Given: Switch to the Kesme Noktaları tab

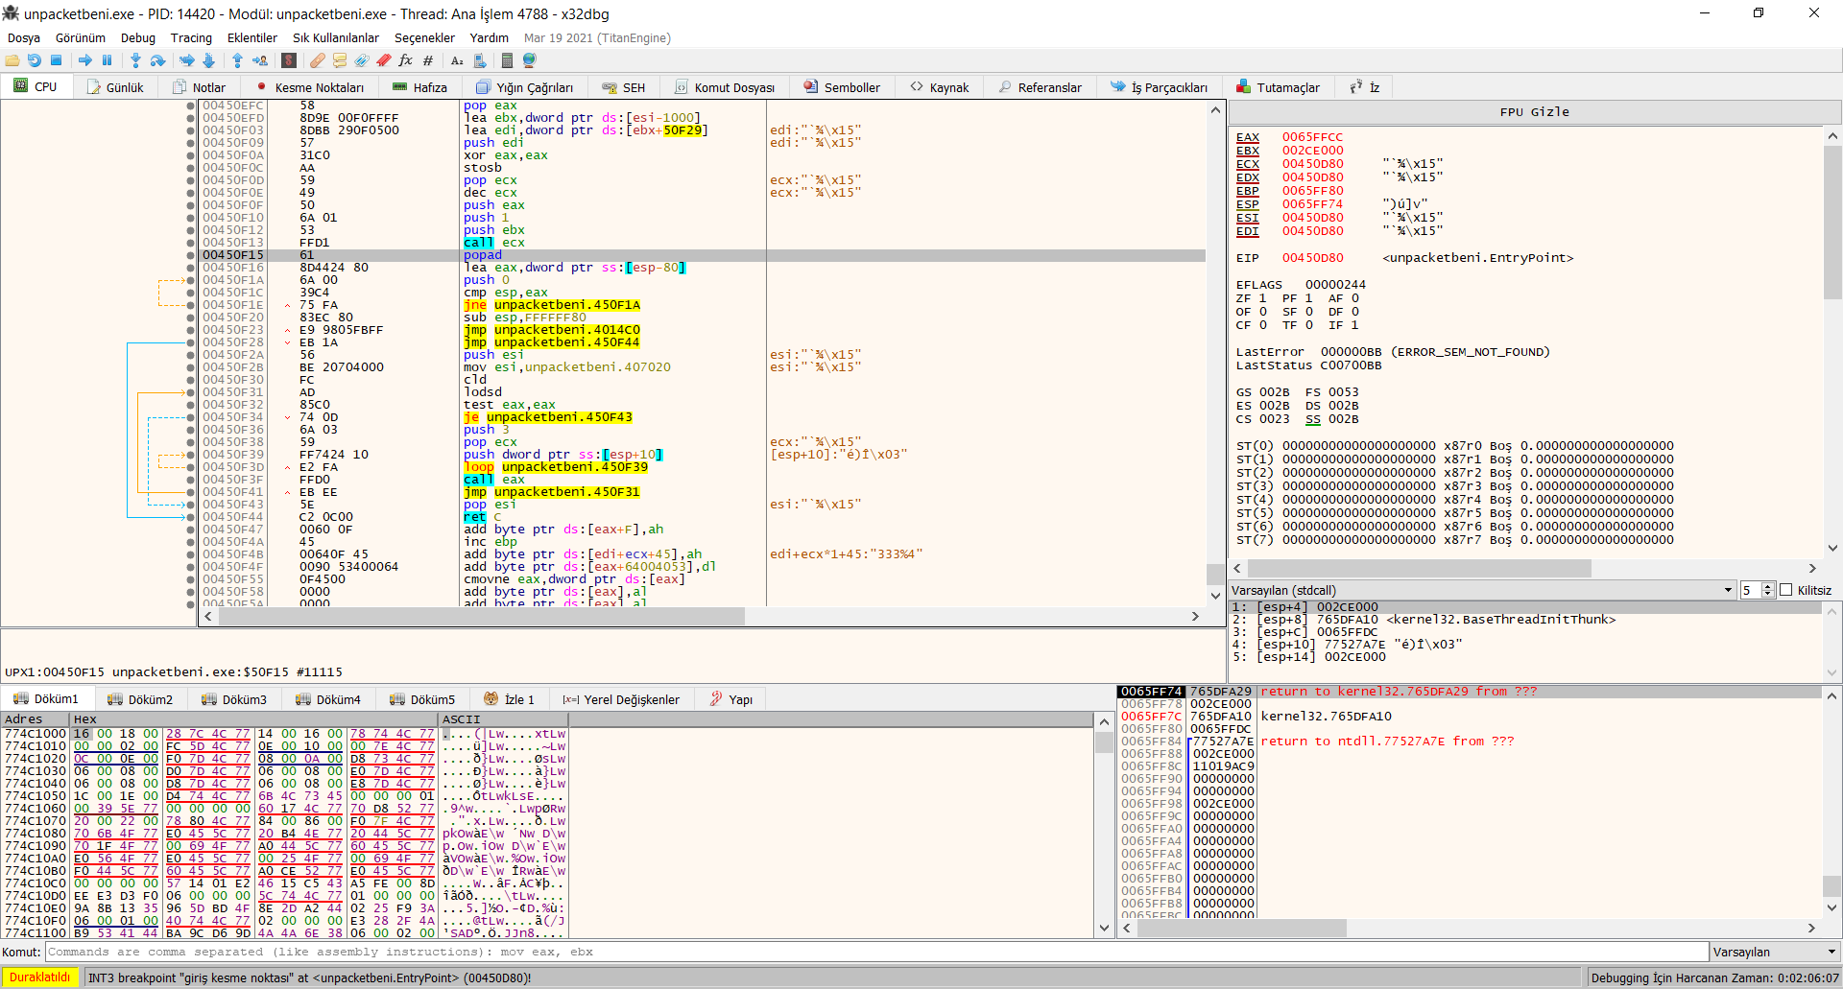Looking at the screenshot, I should (x=310, y=87).
